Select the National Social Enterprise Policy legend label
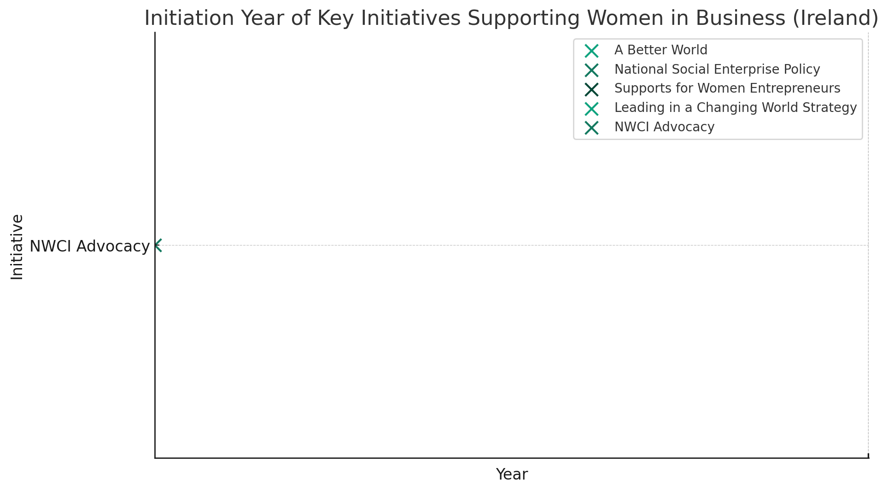The height and width of the screenshot is (492, 888). point(717,69)
